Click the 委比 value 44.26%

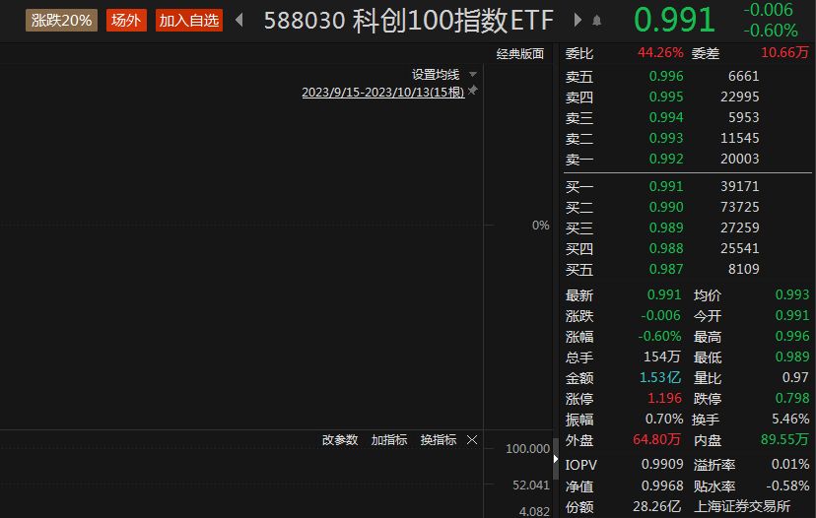(660, 52)
